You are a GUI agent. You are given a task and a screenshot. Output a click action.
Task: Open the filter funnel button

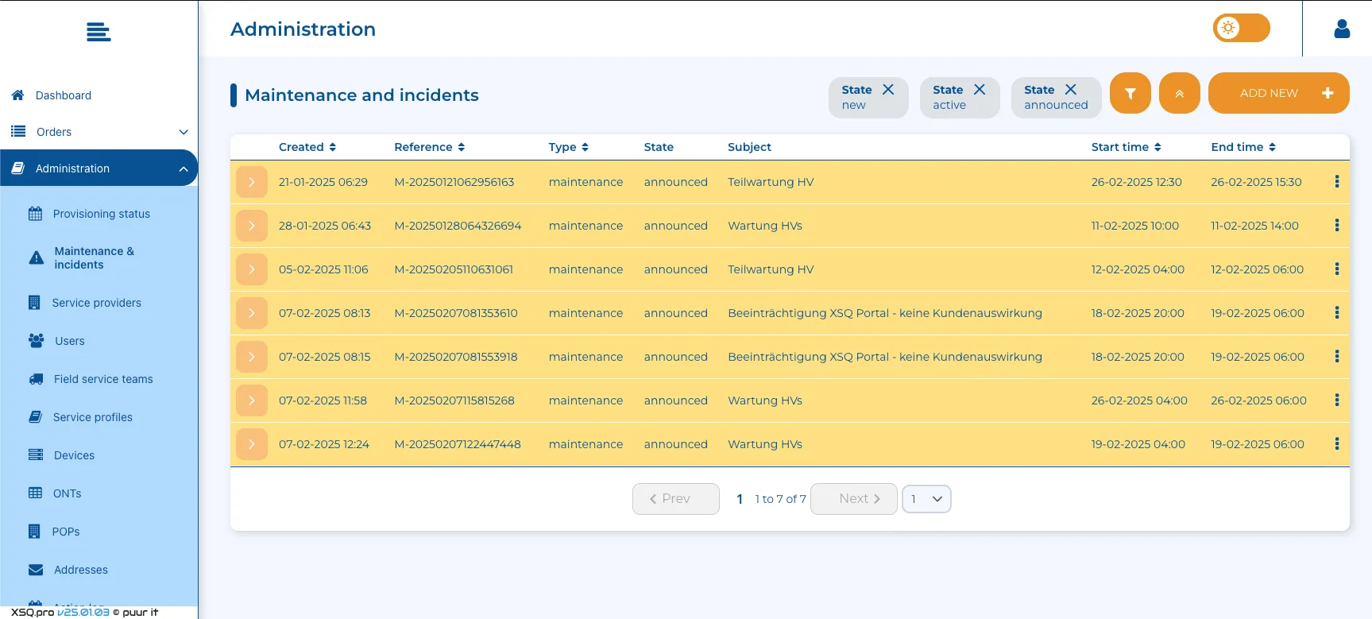tap(1130, 93)
